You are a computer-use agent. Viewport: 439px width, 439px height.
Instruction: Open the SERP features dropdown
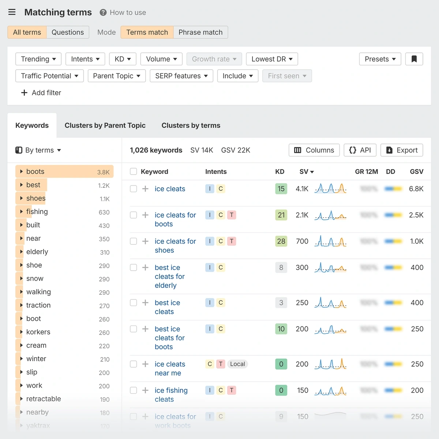point(181,76)
